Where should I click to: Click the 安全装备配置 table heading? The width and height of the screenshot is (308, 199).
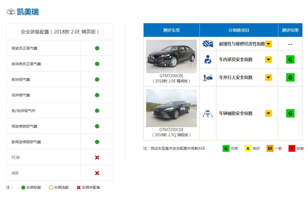click(60, 32)
